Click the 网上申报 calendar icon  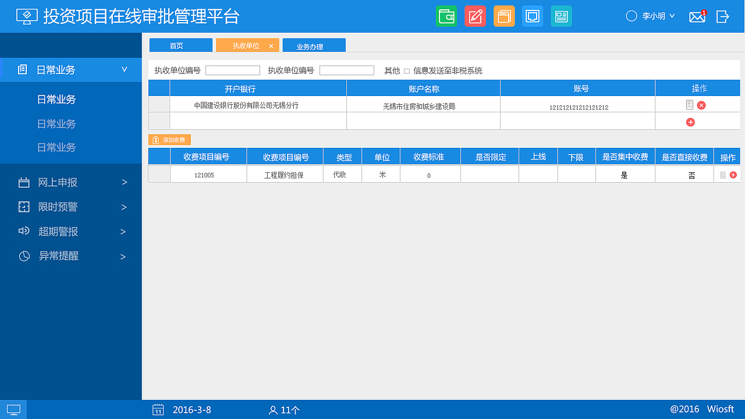[24, 183]
